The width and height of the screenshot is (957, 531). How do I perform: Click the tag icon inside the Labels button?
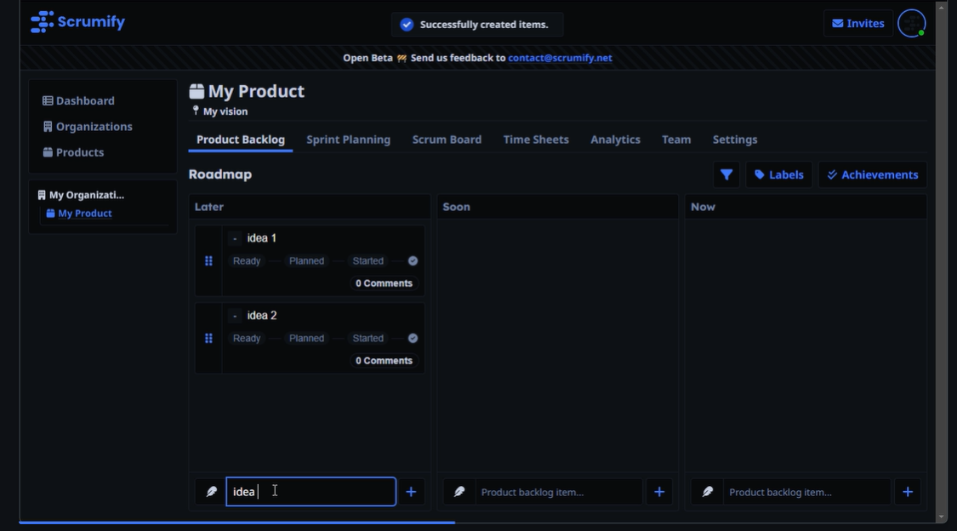click(761, 174)
